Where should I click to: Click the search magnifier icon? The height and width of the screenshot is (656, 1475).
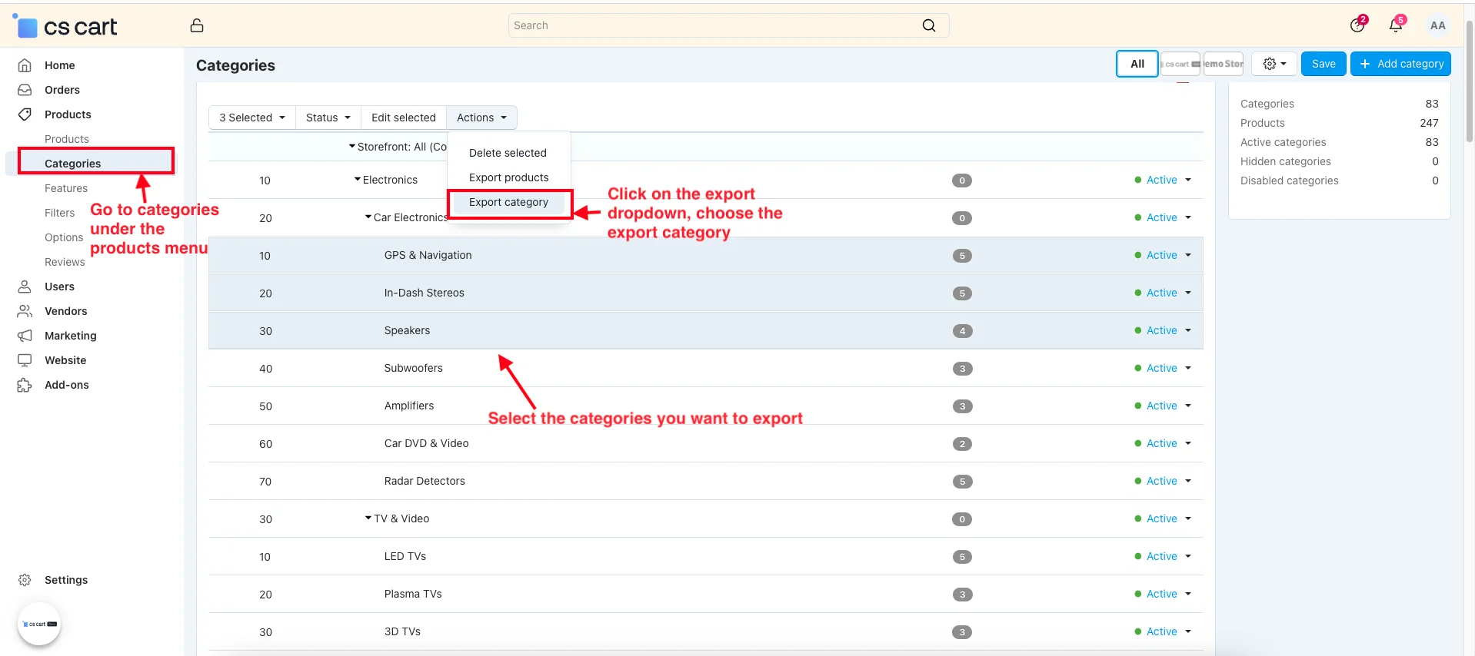[x=929, y=25]
